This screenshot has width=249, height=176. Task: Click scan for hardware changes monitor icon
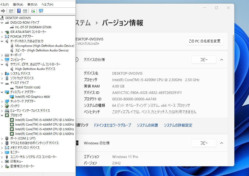41,11
